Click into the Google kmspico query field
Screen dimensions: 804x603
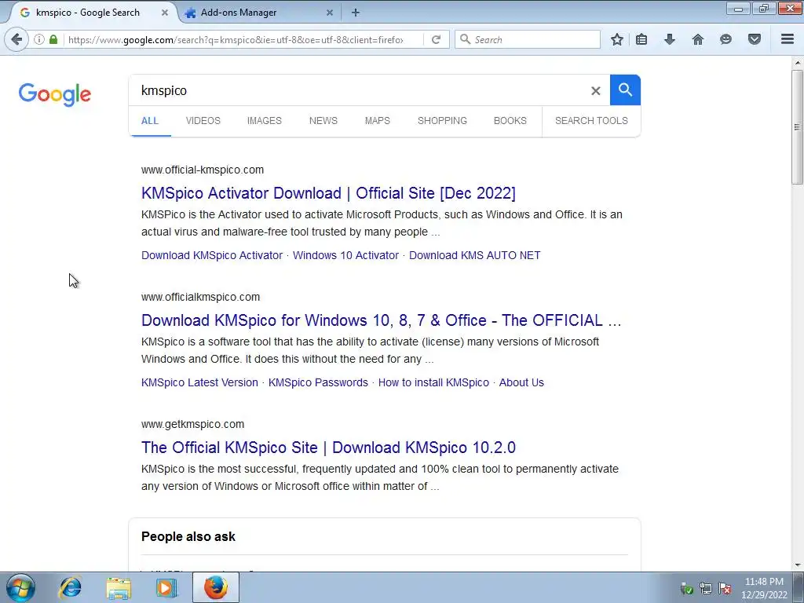pyautogui.click(x=359, y=90)
